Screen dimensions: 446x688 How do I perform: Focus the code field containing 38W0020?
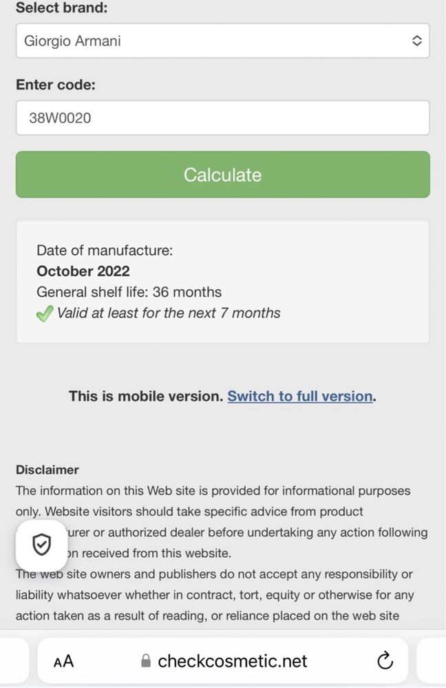[x=223, y=118]
